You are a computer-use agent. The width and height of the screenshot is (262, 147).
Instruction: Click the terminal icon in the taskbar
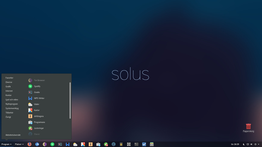point(136,144)
